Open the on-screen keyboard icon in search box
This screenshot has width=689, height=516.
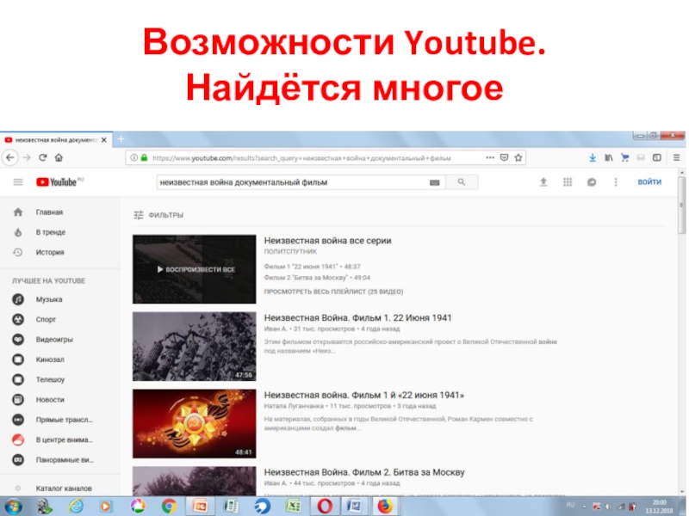(435, 182)
